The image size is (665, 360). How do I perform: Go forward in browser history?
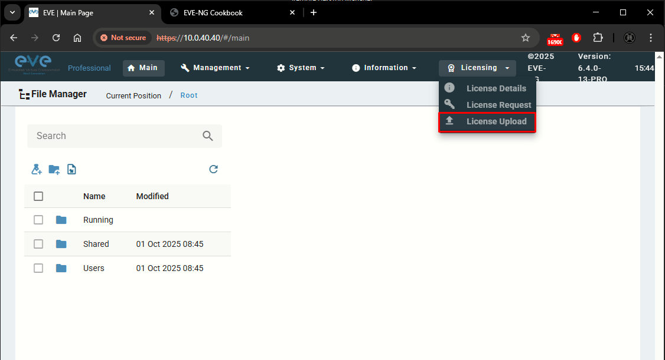[x=35, y=38]
